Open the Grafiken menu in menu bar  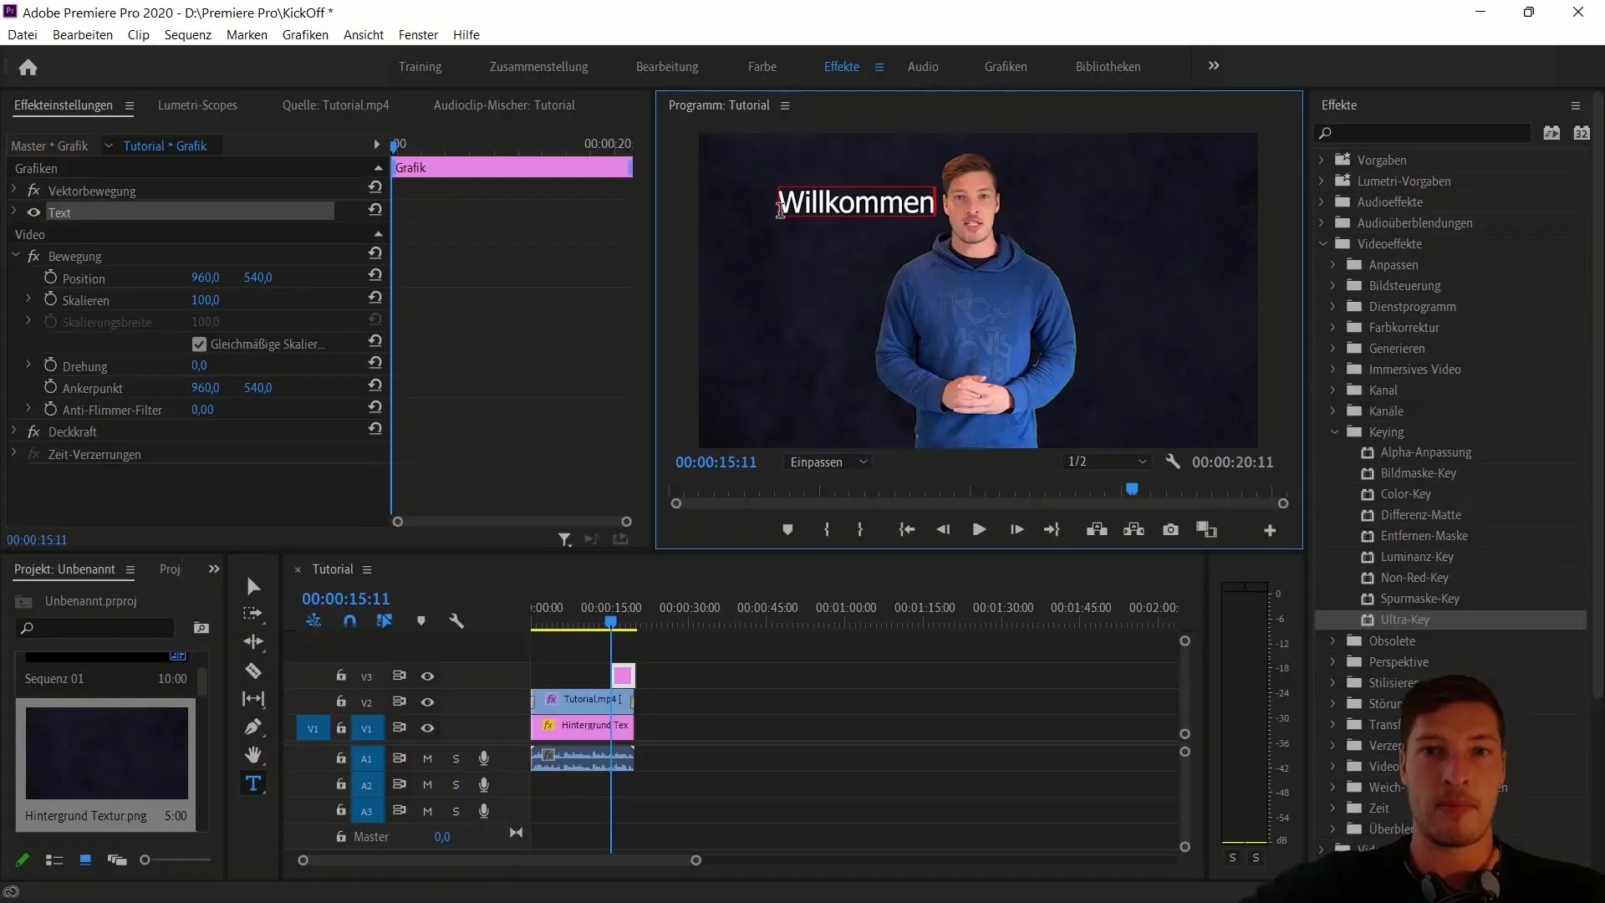(x=305, y=34)
